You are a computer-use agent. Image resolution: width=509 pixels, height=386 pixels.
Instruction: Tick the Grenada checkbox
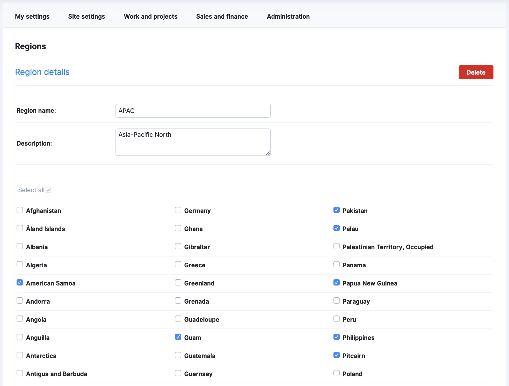coord(178,301)
